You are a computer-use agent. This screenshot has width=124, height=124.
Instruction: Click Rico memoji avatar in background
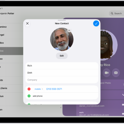[108, 45]
